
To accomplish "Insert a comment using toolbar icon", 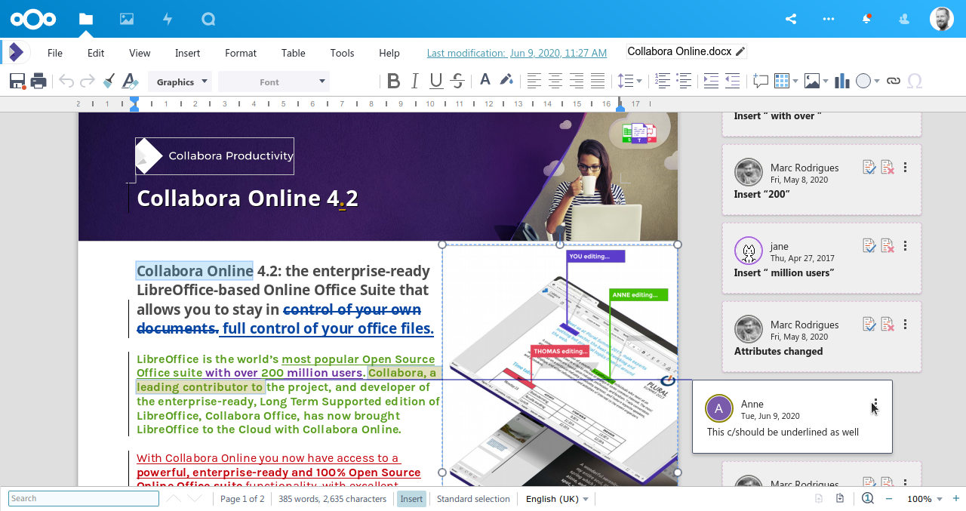I will (761, 81).
